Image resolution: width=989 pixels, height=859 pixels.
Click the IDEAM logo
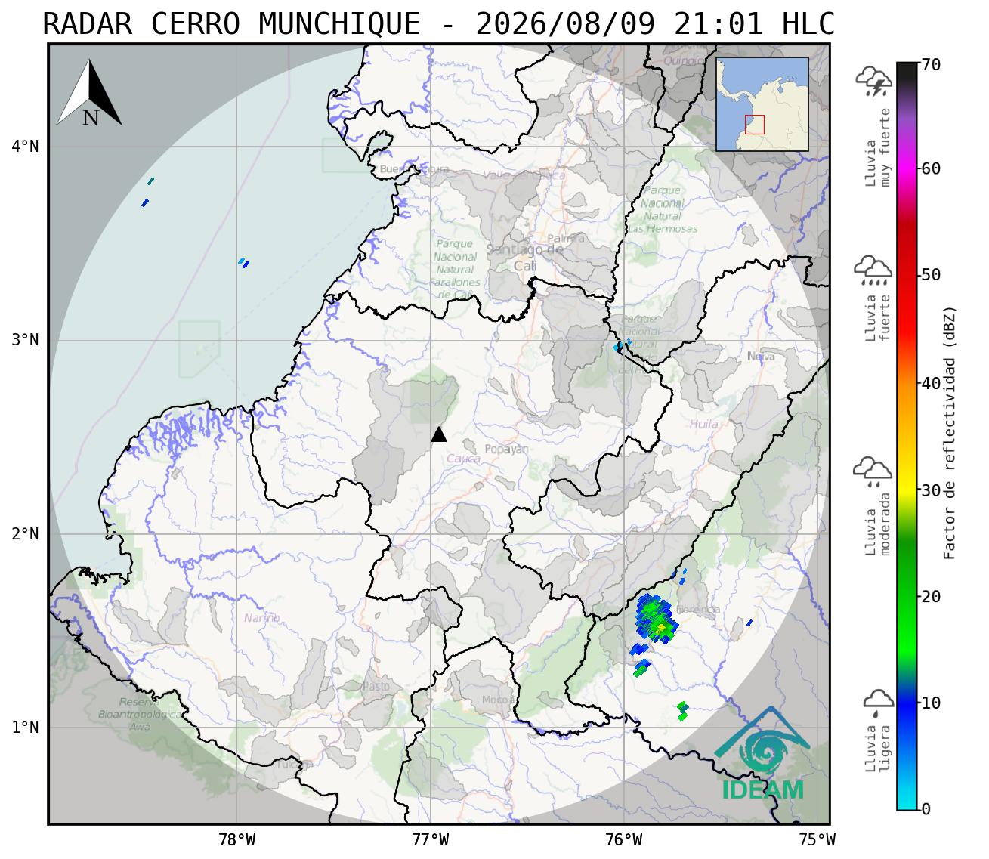tap(762, 754)
